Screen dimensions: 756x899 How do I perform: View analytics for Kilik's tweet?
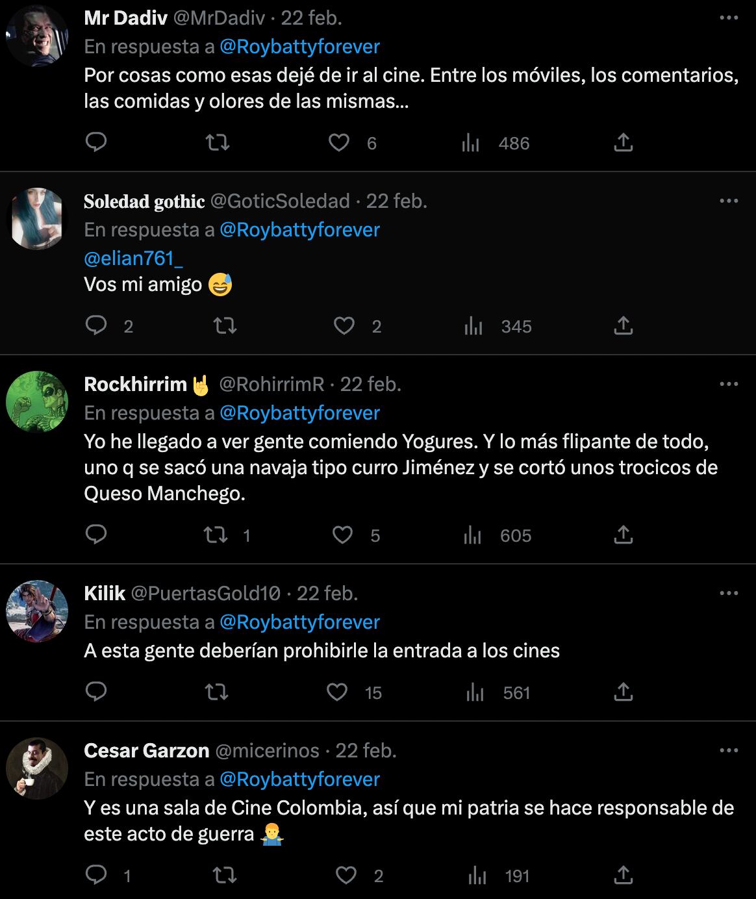[475, 692]
